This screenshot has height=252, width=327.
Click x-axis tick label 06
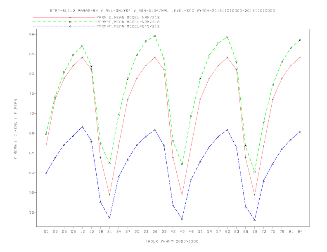(x=64, y=231)
